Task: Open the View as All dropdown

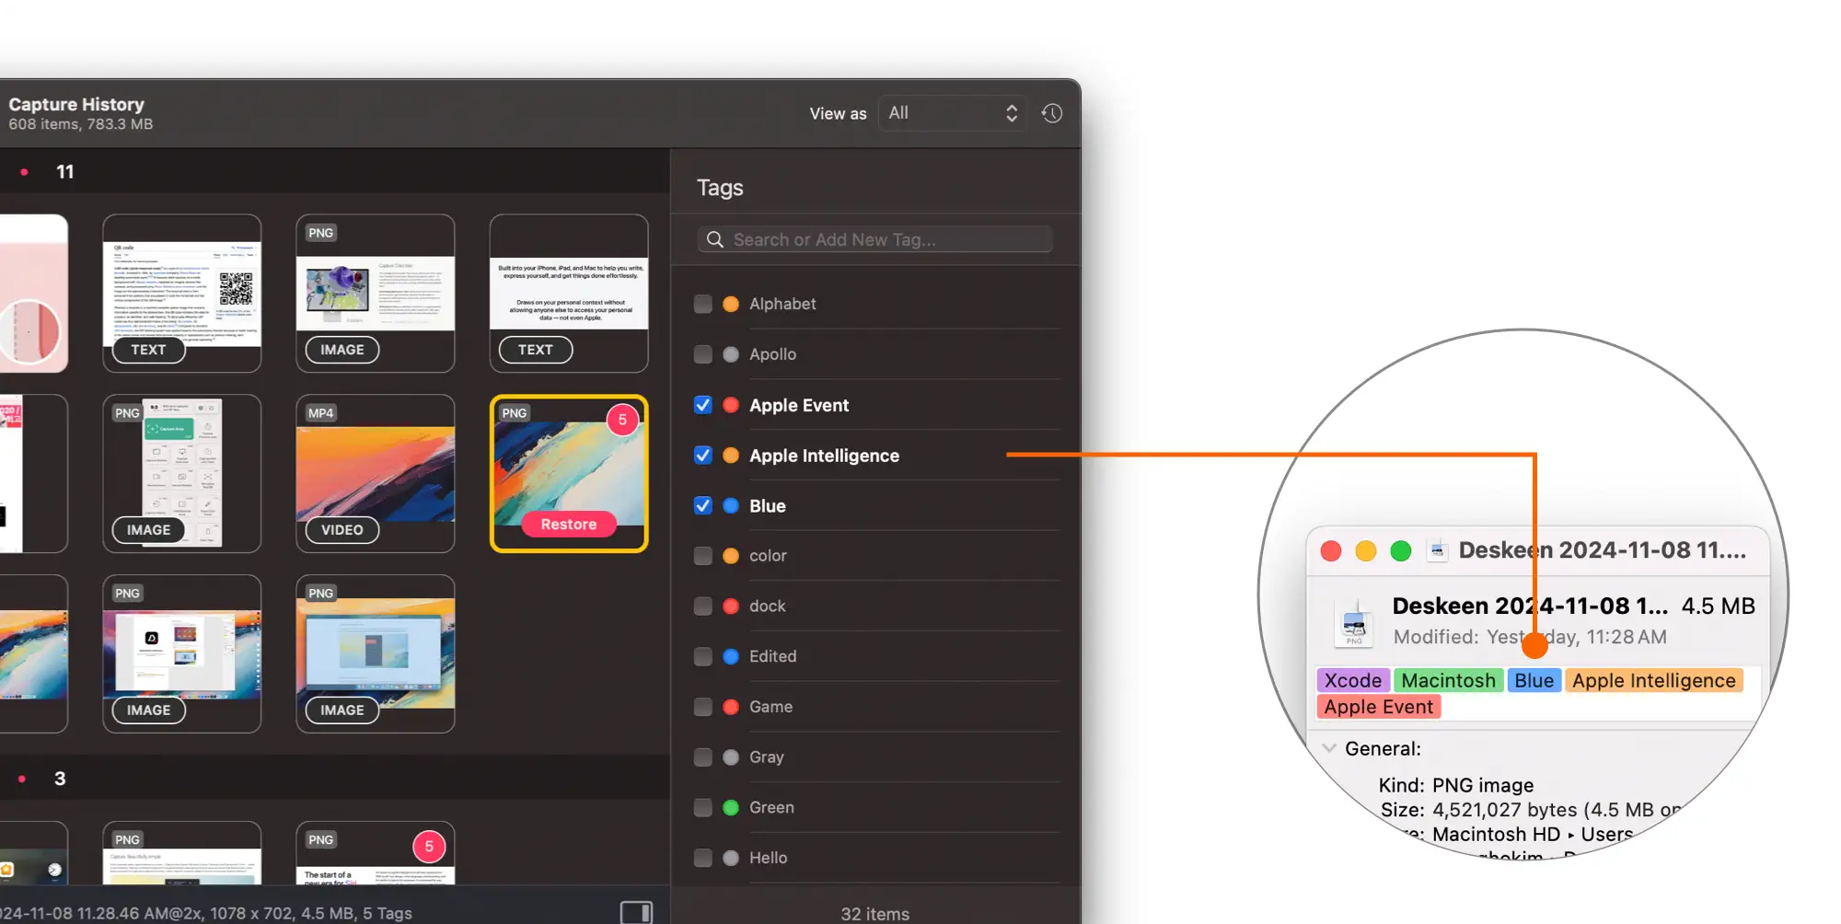Action: tap(953, 113)
